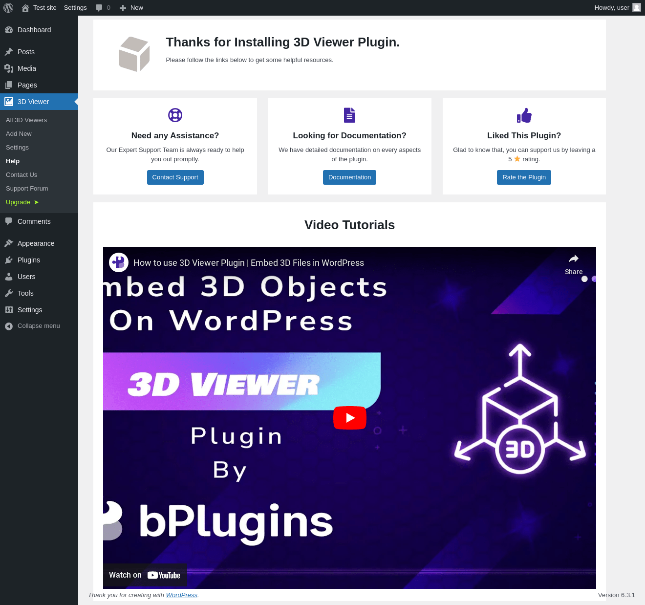Screen dimensions: 645x605
Task: Click the WordPress logo icon in admin bar
Action: point(8,8)
